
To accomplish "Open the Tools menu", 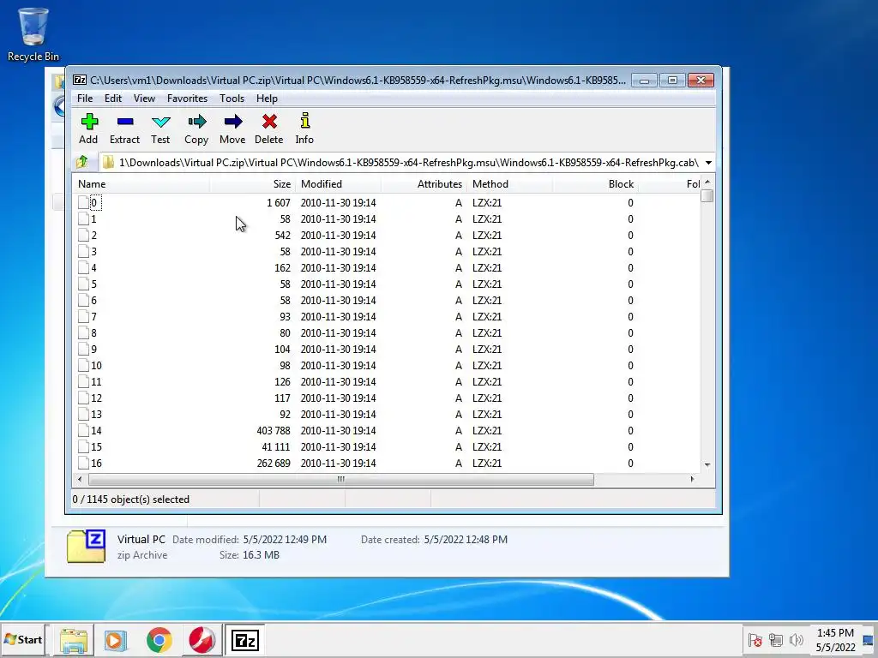I will tap(232, 99).
